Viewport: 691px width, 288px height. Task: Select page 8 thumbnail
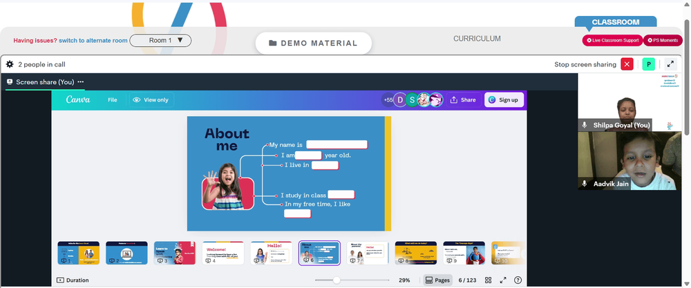coord(415,253)
